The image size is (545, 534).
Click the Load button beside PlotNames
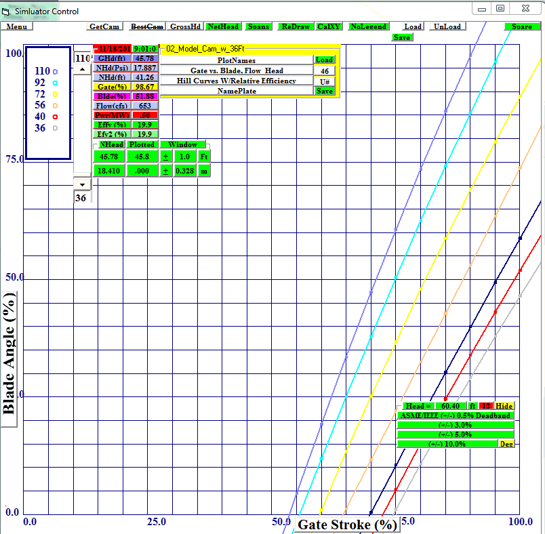(324, 60)
